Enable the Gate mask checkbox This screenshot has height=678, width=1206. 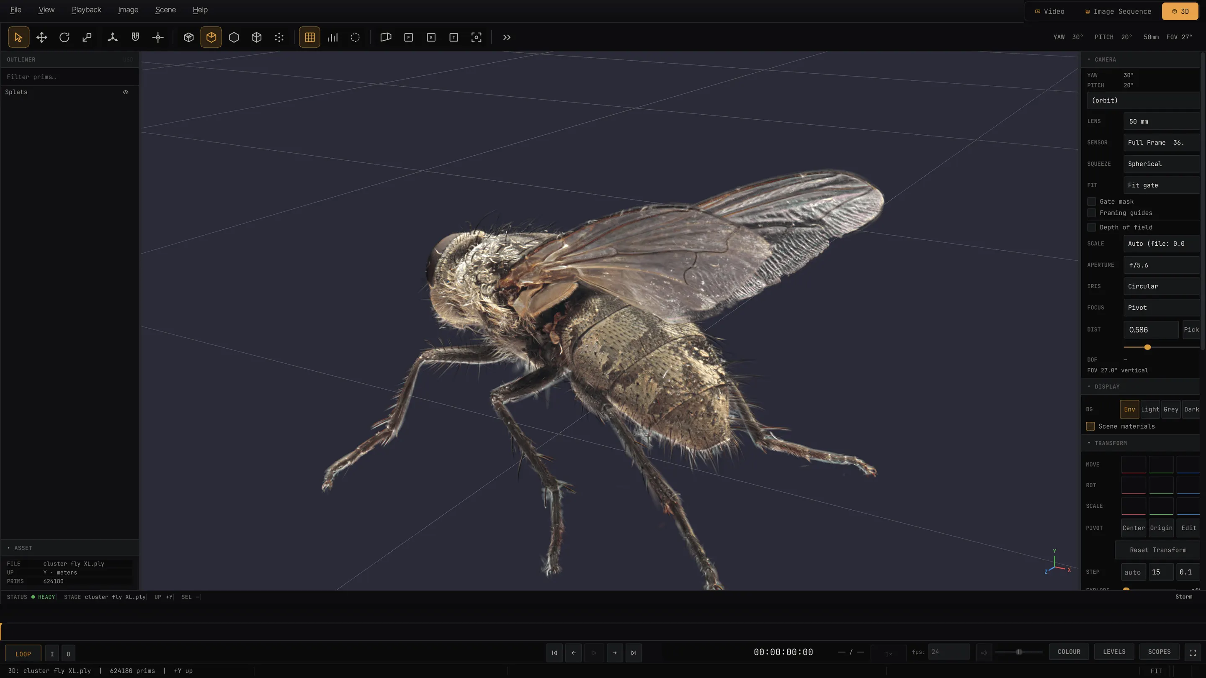point(1091,202)
